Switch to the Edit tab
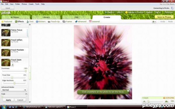 tap(76, 17)
